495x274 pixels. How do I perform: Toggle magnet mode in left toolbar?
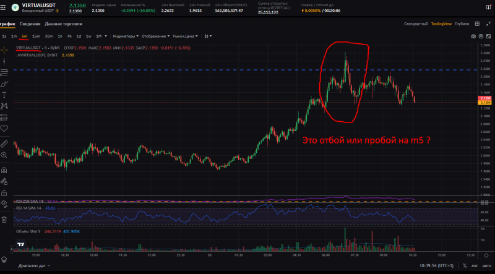pos(4,171)
